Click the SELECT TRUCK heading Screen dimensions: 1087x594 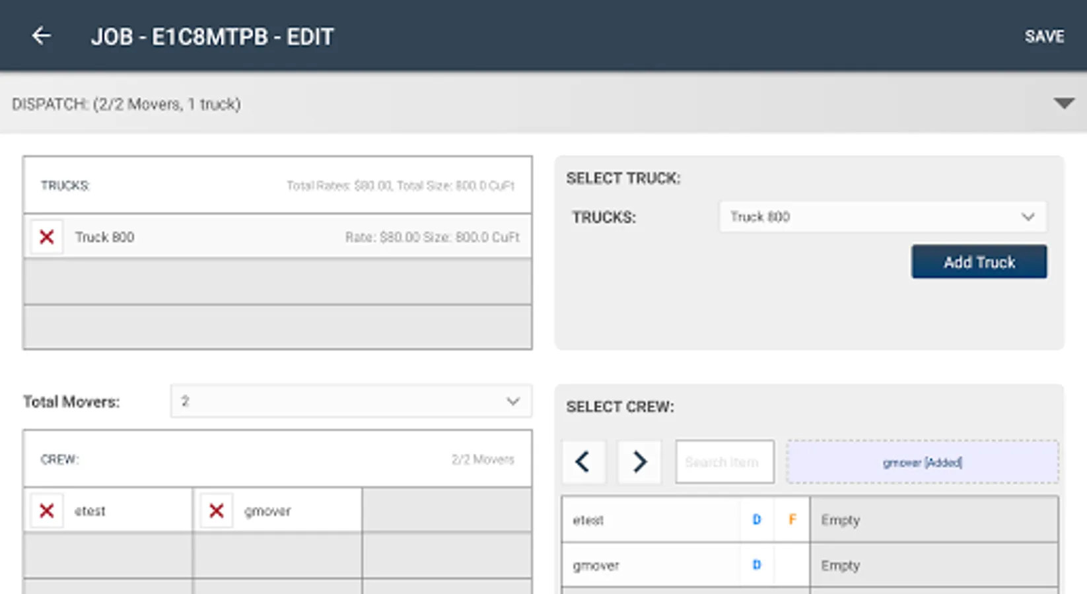(x=623, y=178)
